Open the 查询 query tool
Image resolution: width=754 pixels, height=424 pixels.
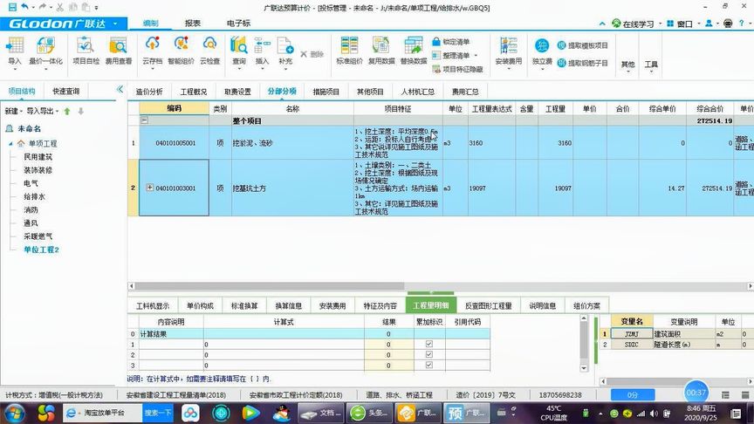pyautogui.click(x=239, y=51)
